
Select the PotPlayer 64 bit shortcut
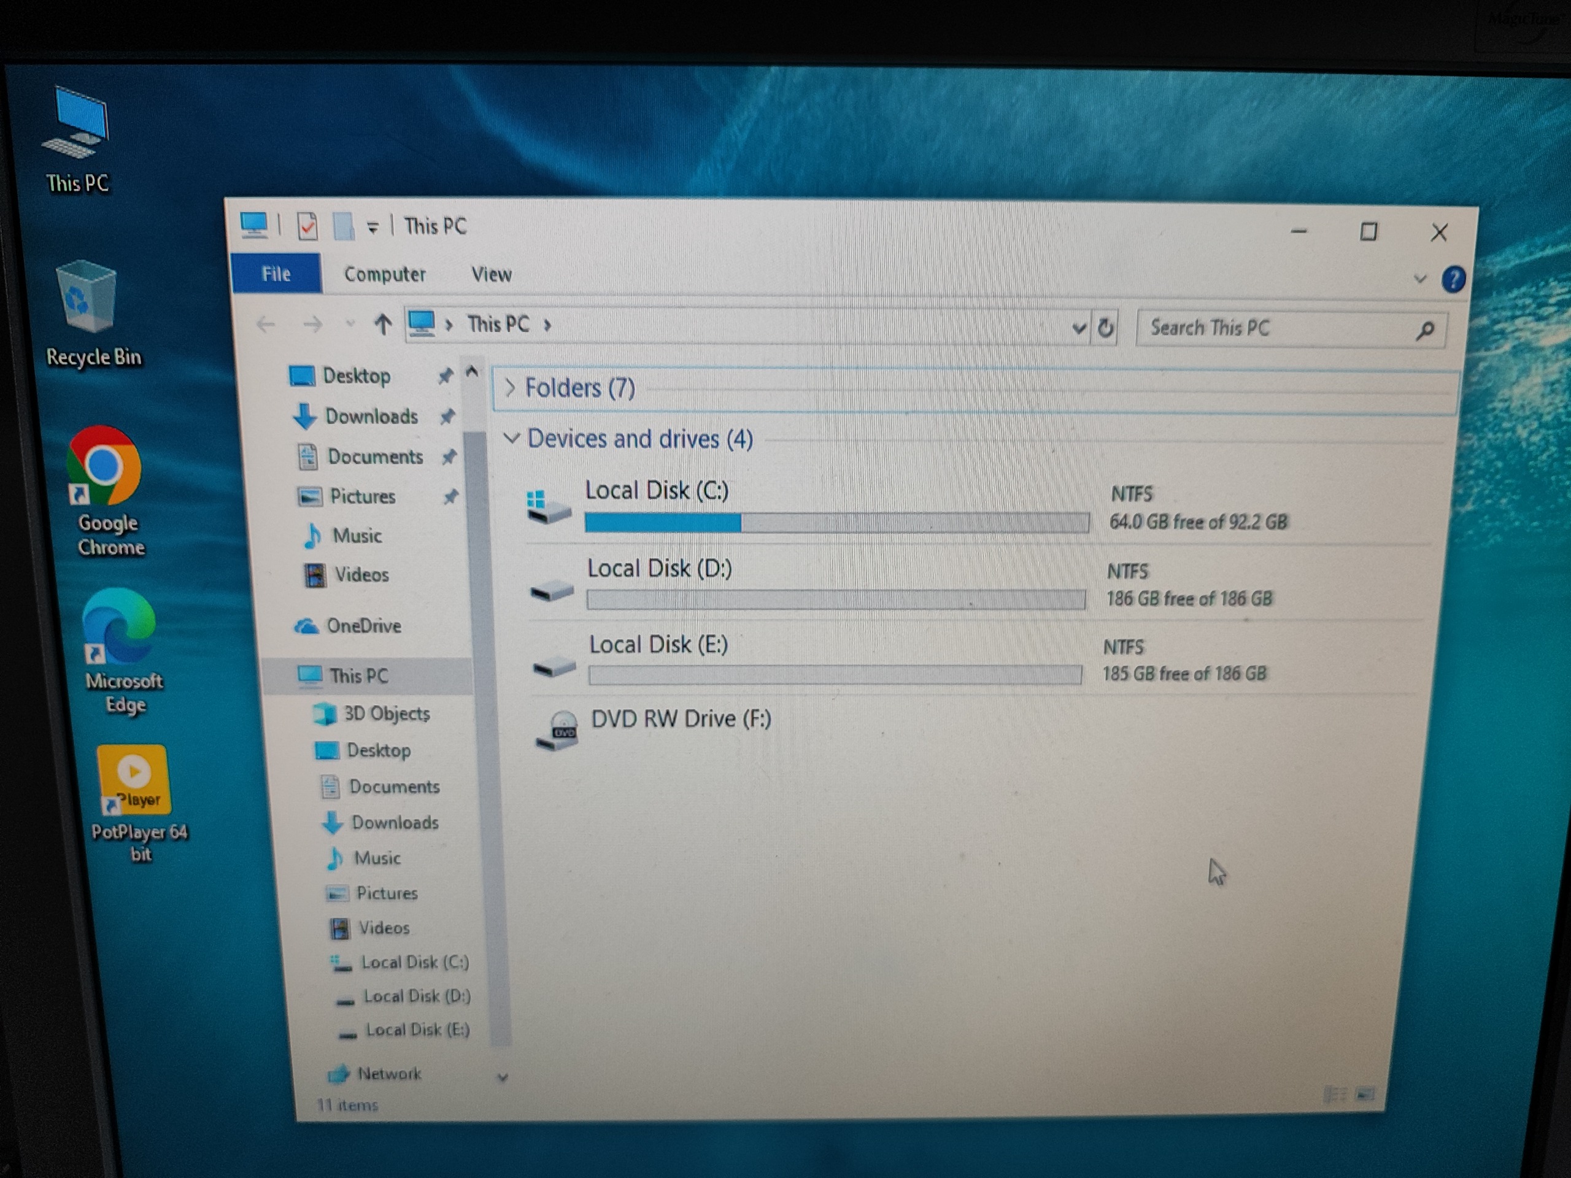[137, 803]
